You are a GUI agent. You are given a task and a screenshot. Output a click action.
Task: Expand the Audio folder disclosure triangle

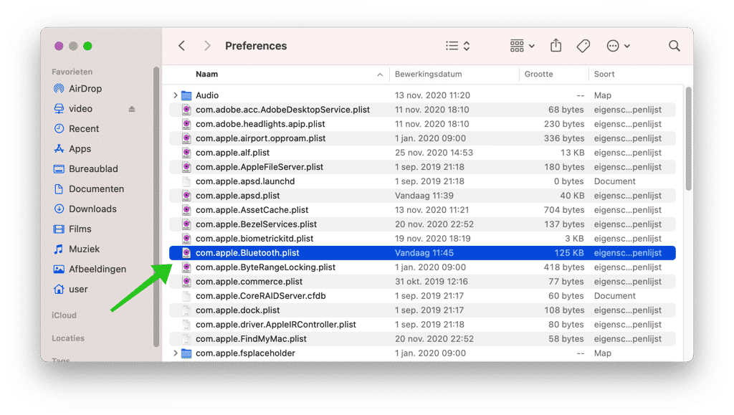point(175,95)
